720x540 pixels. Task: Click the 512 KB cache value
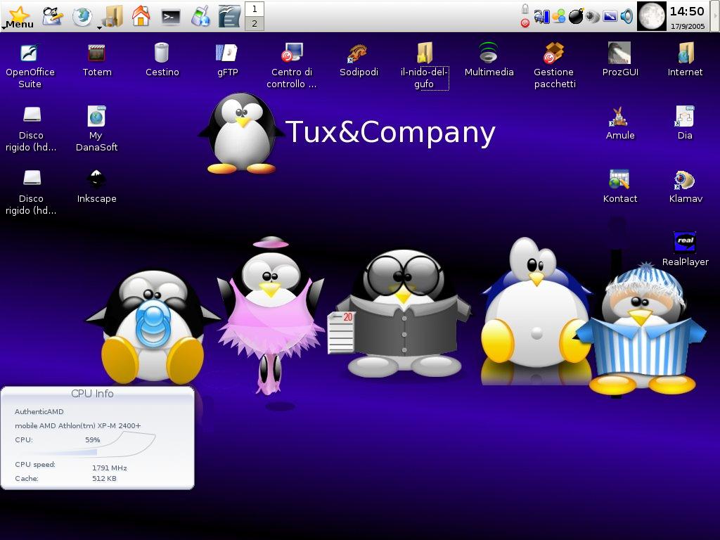[104, 478]
